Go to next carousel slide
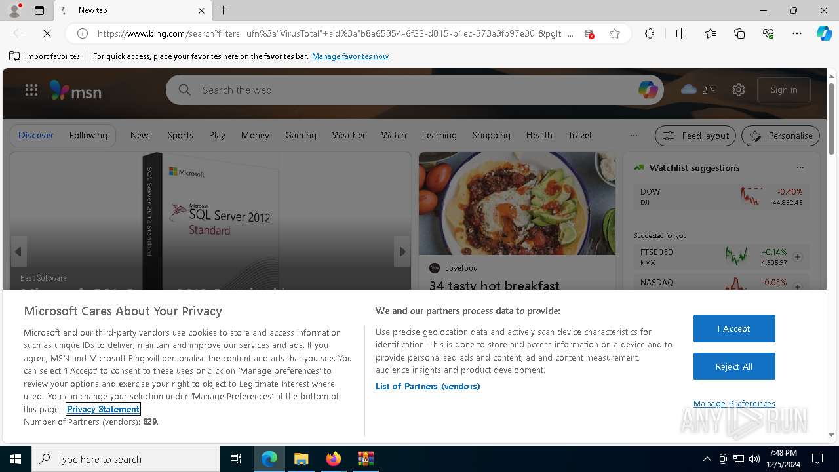839x472 pixels. tap(402, 252)
